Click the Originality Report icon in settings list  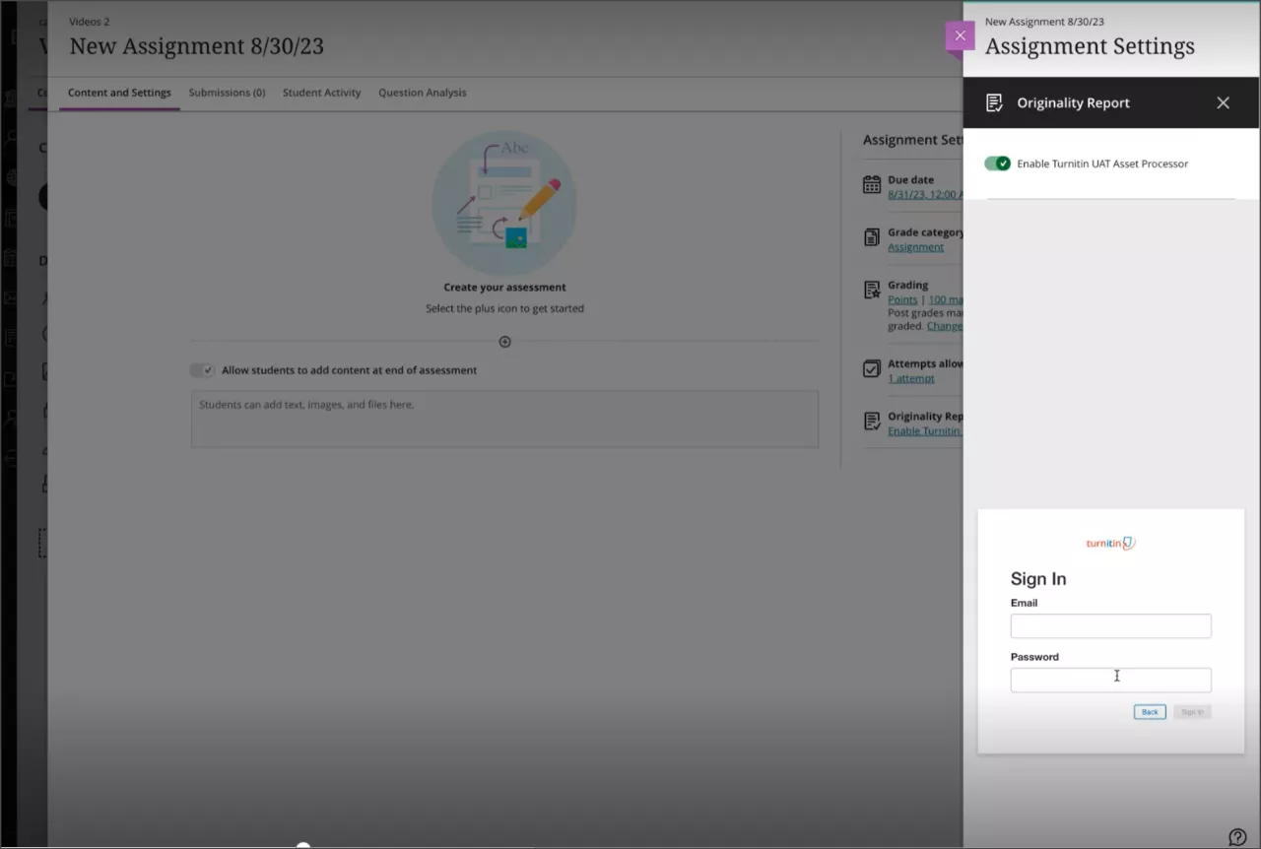(871, 421)
